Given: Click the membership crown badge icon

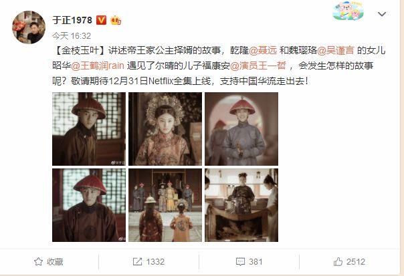Looking at the screenshot, I should pos(116,20).
